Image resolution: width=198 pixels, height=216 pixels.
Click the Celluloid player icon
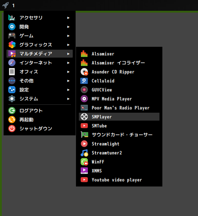pyautogui.click(x=84, y=81)
